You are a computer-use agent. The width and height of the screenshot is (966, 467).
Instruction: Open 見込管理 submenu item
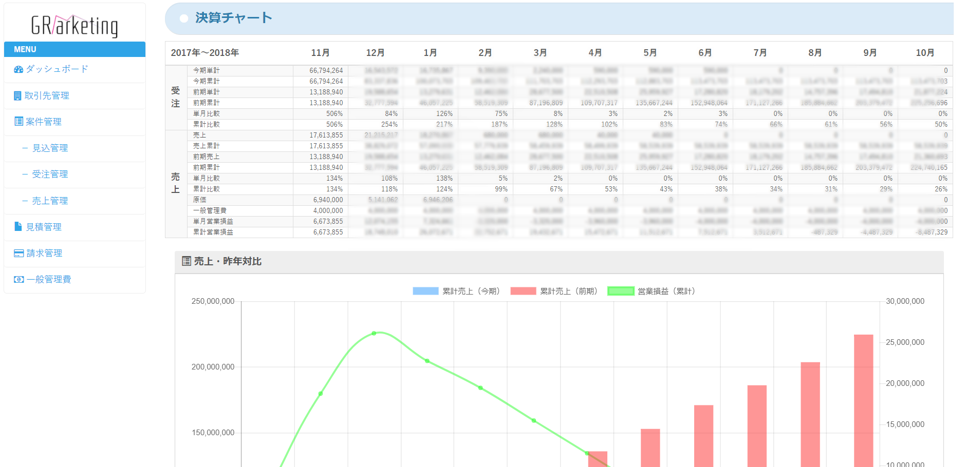[50, 148]
